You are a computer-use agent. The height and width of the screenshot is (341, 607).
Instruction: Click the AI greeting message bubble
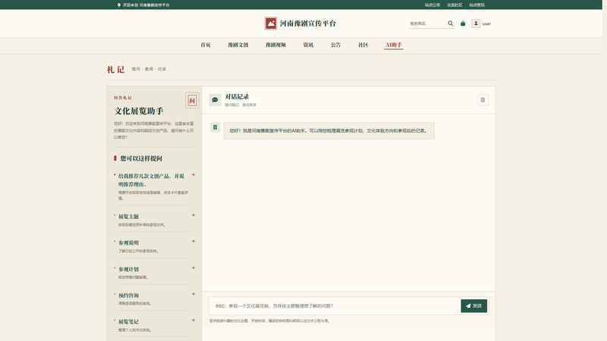coord(329,130)
